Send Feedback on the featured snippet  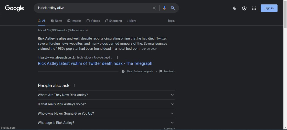169,71
